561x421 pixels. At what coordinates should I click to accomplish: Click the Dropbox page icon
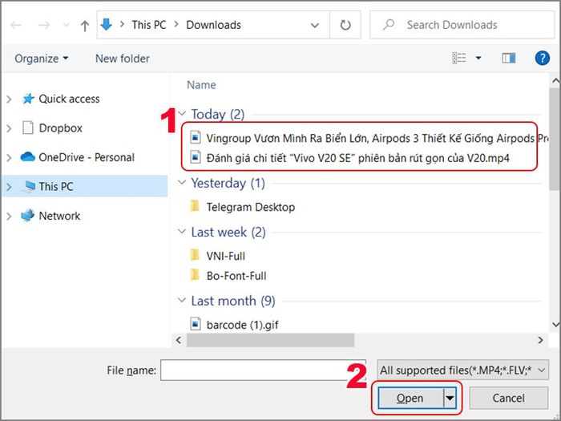point(27,128)
